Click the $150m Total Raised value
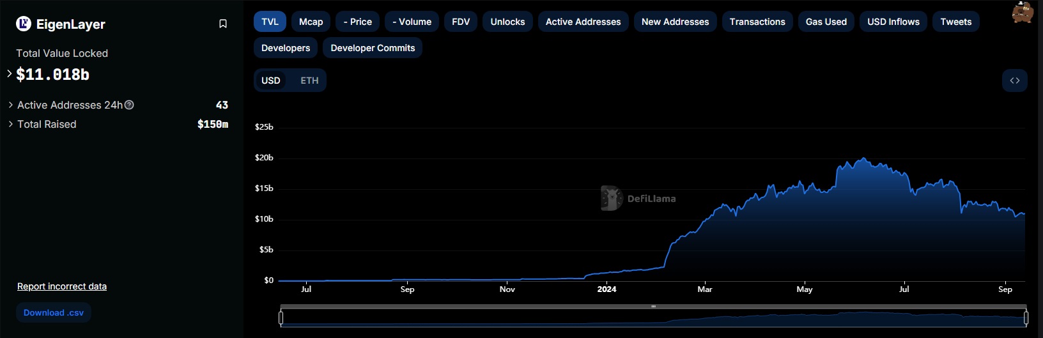 pos(213,124)
